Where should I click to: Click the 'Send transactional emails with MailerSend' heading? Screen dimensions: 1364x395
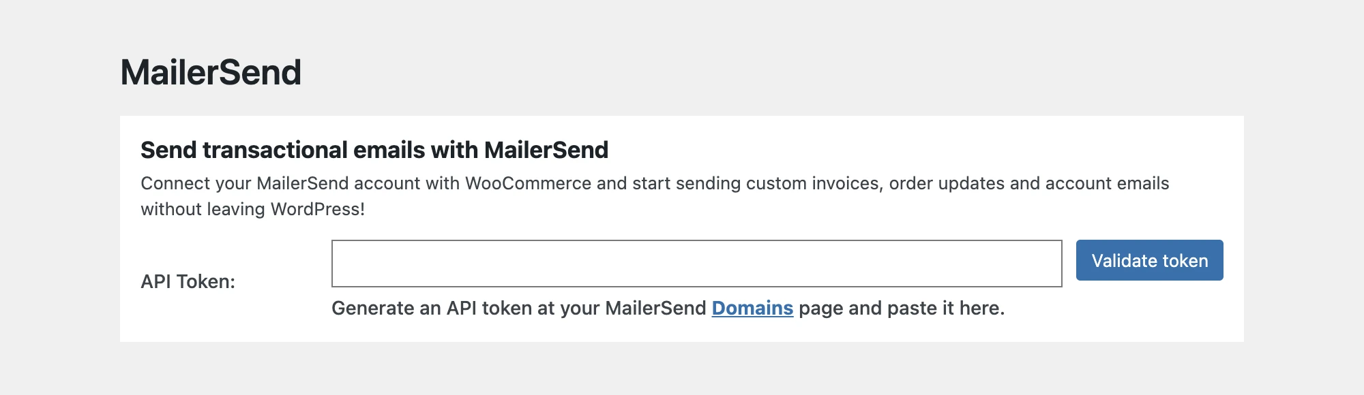pyautogui.click(x=374, y=150)
